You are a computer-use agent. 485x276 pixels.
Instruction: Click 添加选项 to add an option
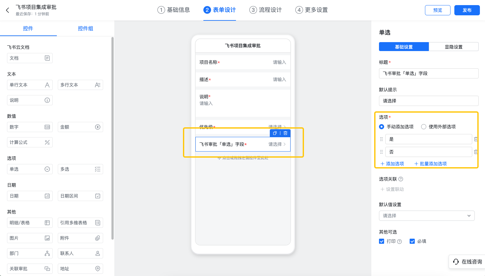(392, 164)
